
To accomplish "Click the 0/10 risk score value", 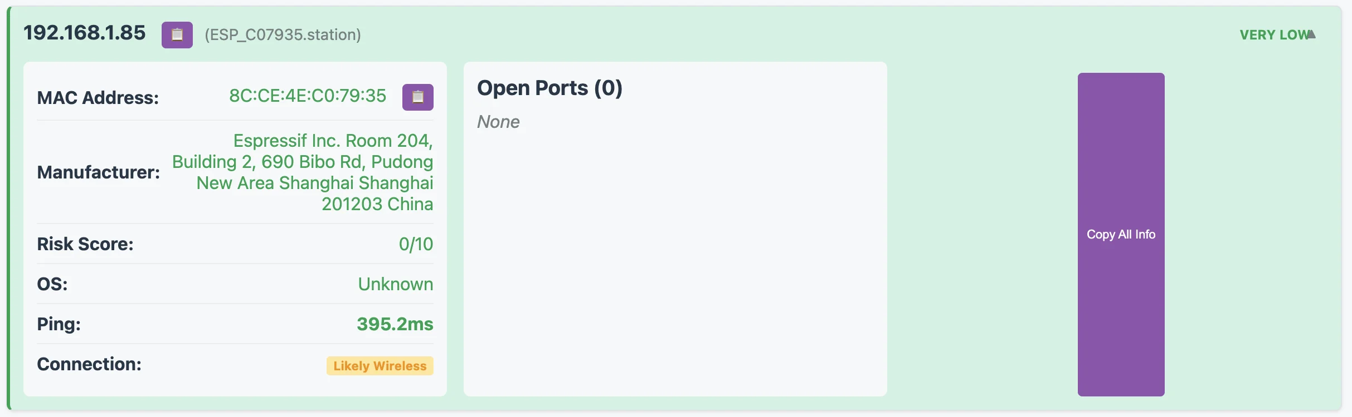I will tap(416, 244).
